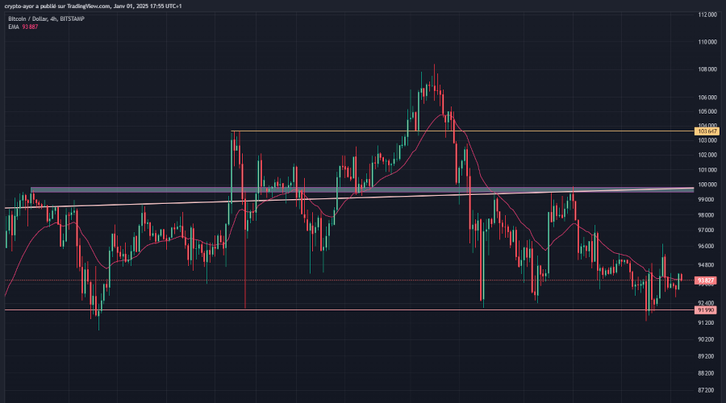The width and height of the screenshot is (726, 403).
Task: Click the 96 000 price axis label
Action: click(x=707, y=246)
